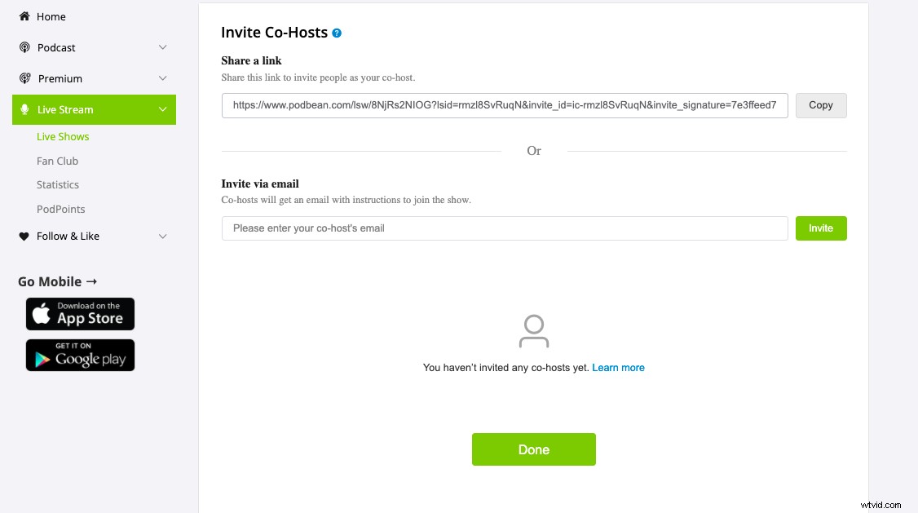The height and width of the screenshot is (513, 918).
Task: Expand the Premium menu chevron
Action: point(163,78)
